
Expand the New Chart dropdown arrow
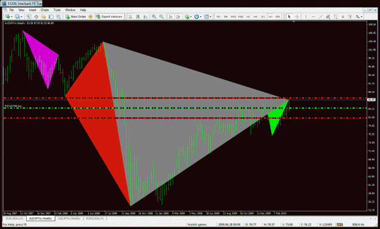[12, 16]
